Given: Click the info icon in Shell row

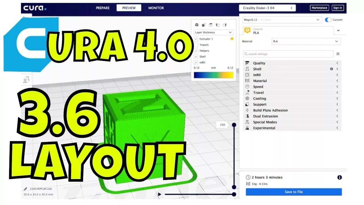Looking at the screenshot, I should point(332,69).
